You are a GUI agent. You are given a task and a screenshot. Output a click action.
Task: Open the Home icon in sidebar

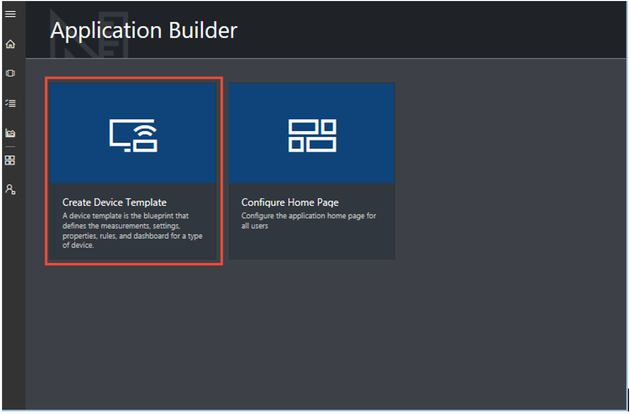[10, 44]
